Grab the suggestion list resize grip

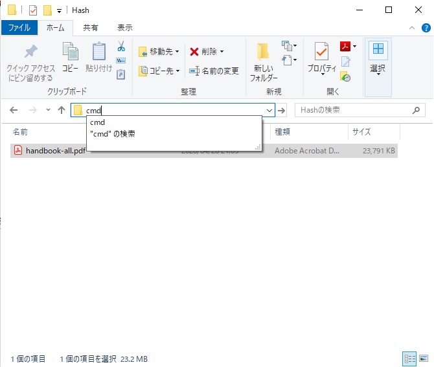pos(258,148)
